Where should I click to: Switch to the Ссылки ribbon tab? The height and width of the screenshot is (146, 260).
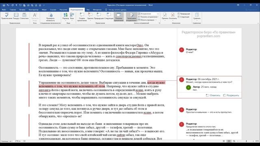click(53, 10)
